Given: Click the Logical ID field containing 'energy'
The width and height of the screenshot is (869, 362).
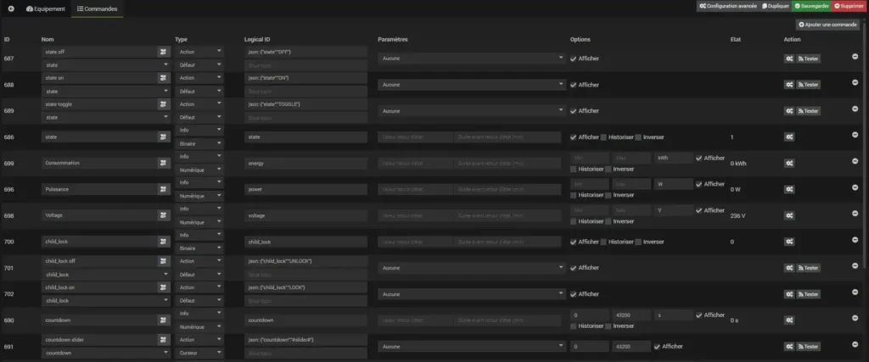Looking at the screenshot, I should point(307,163).
